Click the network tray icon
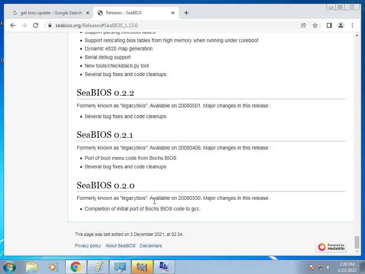Screen dimensions: 365x274 coord(320,267)
